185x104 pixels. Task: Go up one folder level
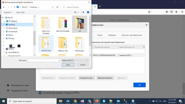pyautogui.click(x=14, y=7)
